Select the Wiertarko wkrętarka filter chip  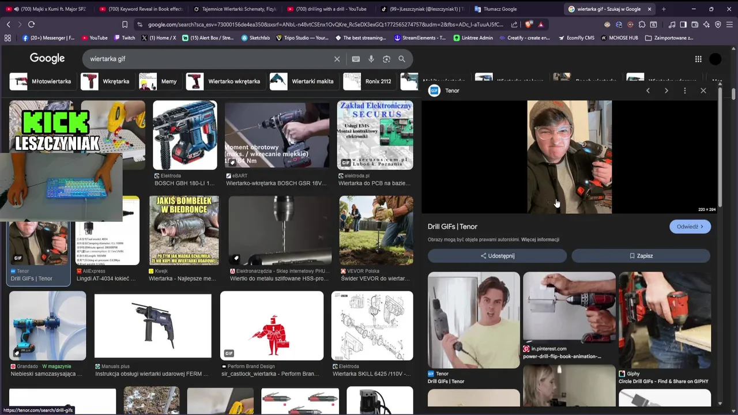pyautogui.click(x=225, y=81)
